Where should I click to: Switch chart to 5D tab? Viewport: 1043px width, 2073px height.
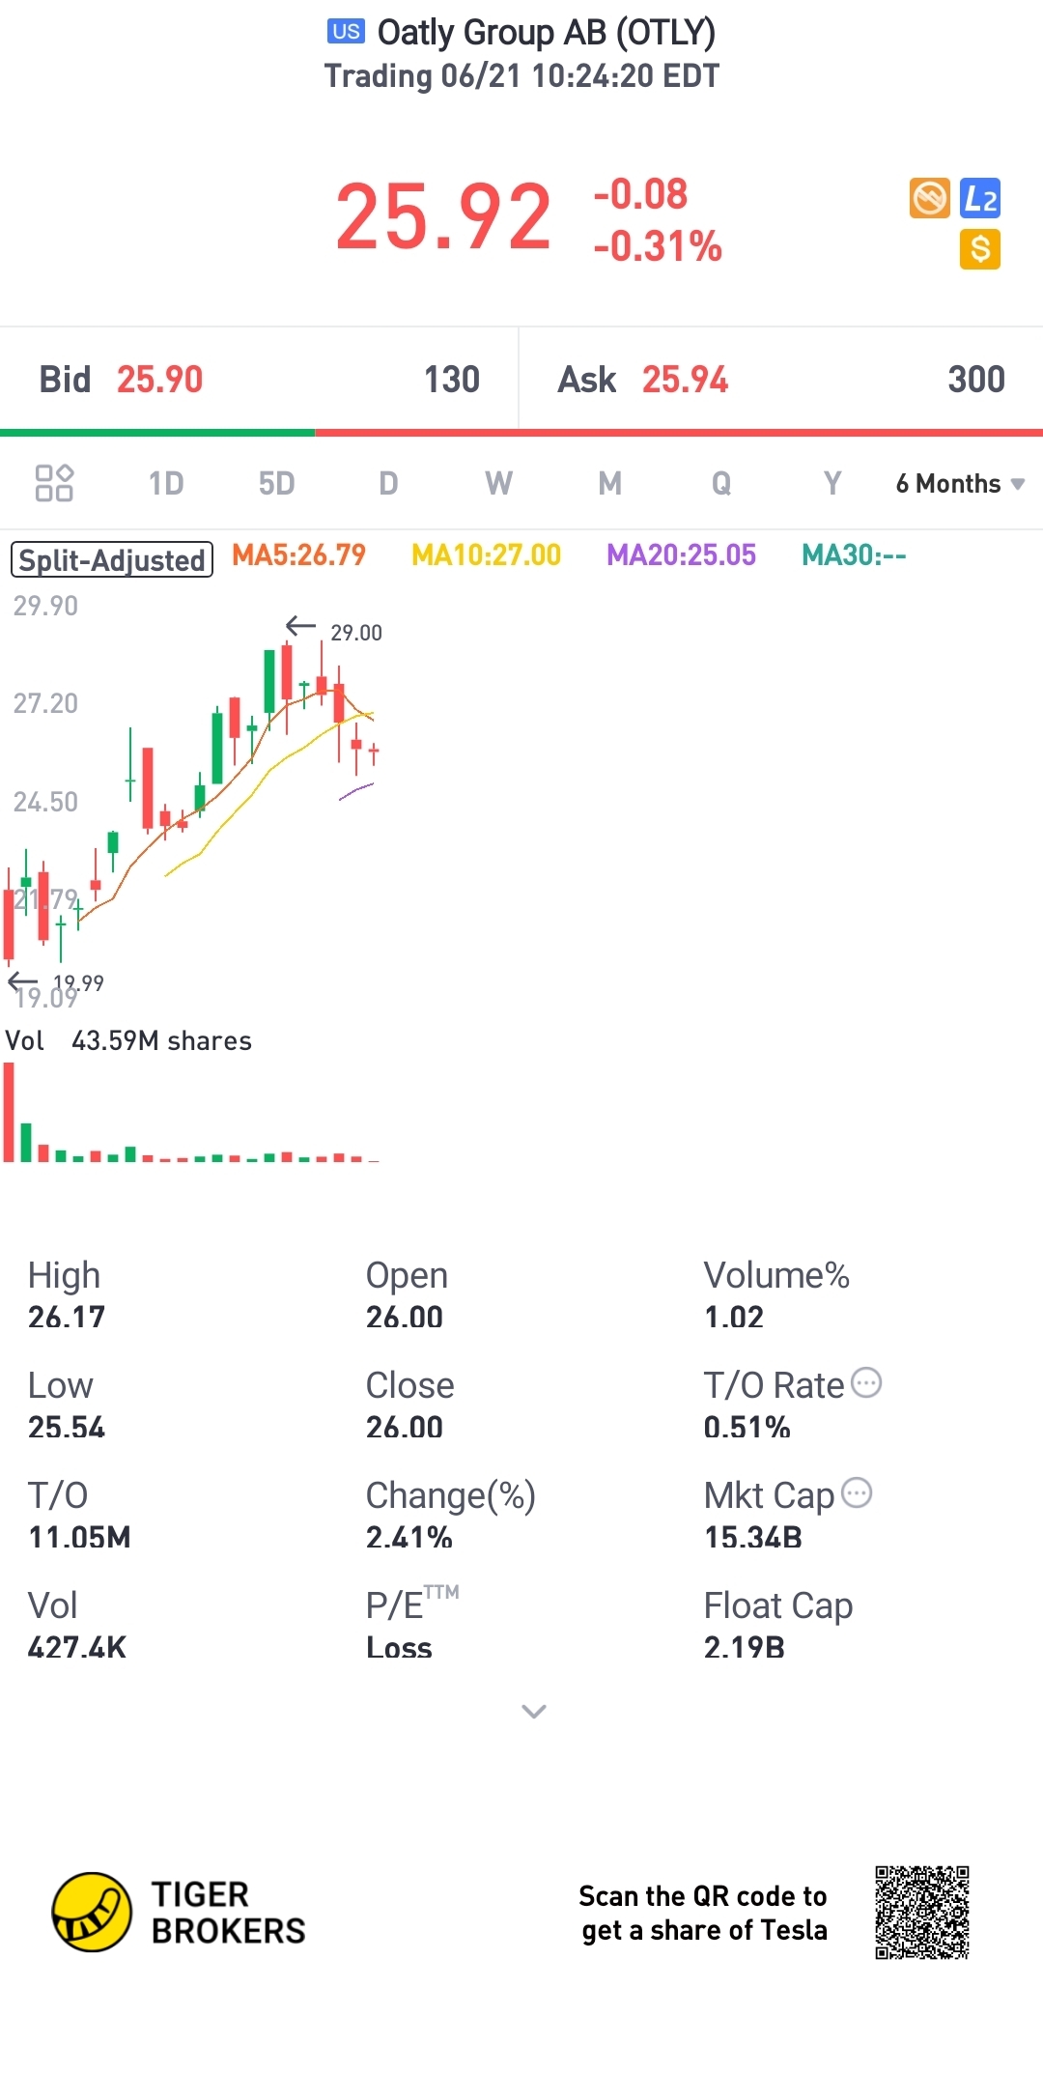(x=276, y=483)
